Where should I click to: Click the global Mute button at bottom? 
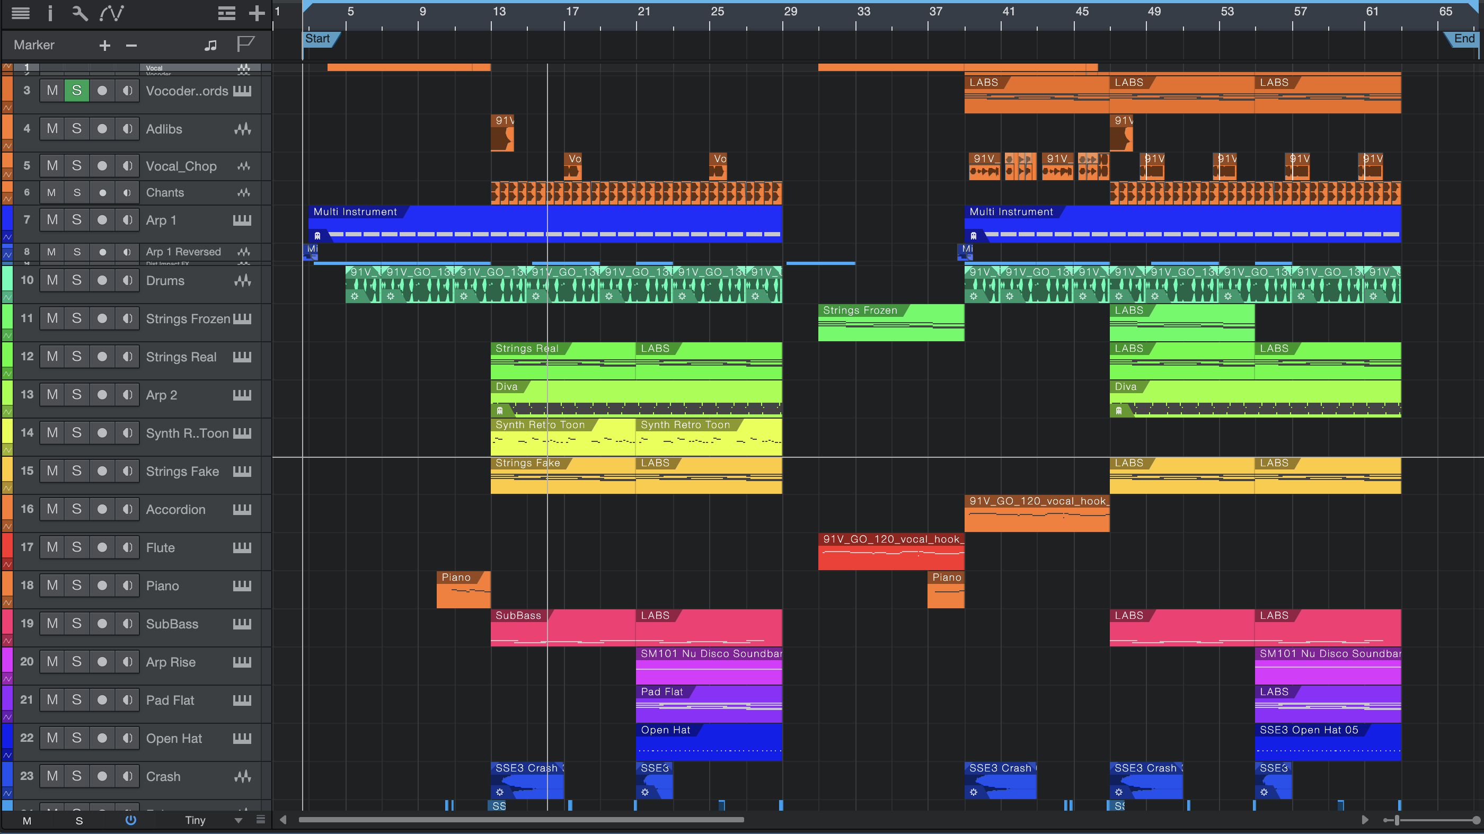click(26, 821)
